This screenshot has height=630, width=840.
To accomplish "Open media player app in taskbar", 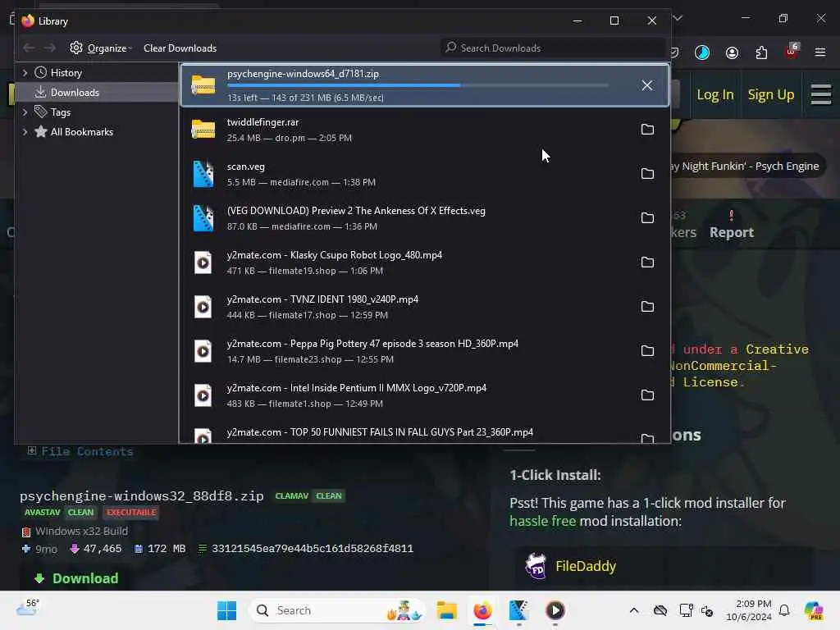I will coord(555,610).
